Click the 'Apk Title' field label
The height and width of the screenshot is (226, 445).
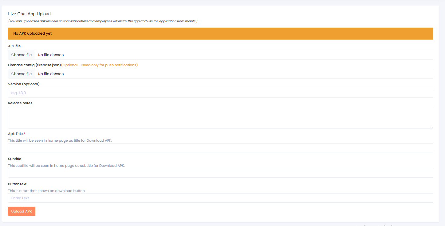(15, 134)
